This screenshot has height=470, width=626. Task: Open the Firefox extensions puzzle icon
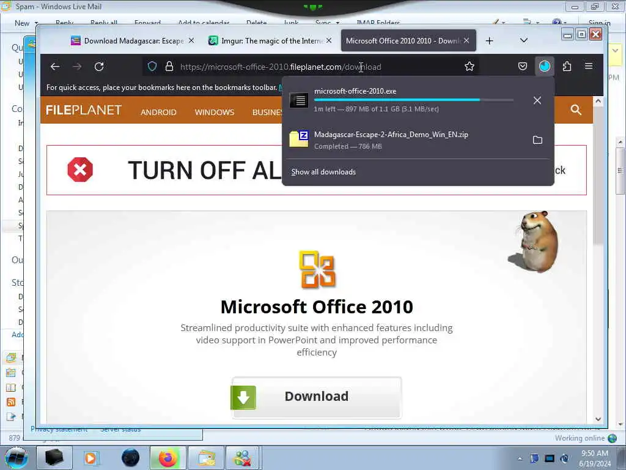click(x=567, y=66)
